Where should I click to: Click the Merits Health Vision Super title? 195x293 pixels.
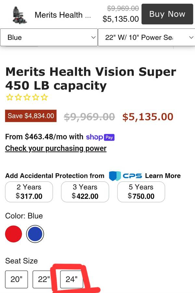91,78
